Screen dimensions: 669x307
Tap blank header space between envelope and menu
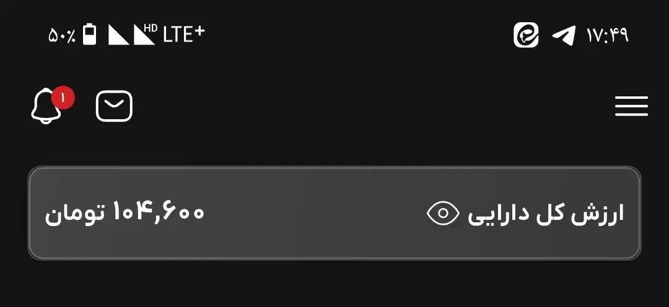pos(372,106)
